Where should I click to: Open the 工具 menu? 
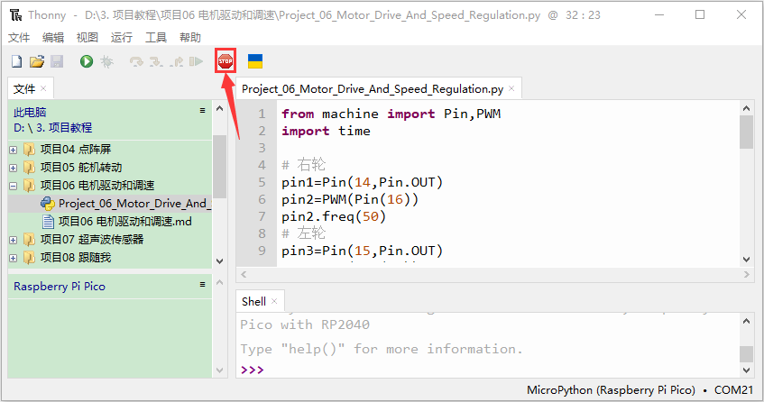[156, 38]
